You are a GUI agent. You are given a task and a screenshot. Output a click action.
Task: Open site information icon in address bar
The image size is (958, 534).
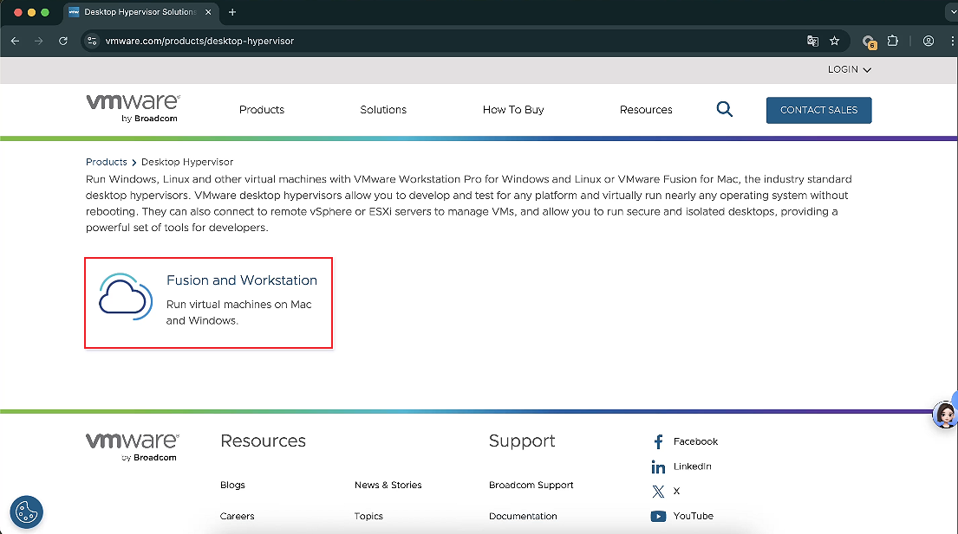pos(92,41)
